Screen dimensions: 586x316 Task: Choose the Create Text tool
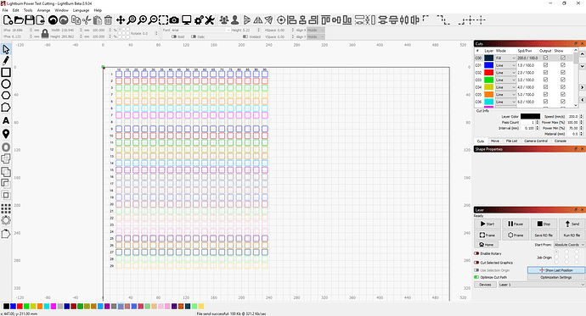pyautogui.click(x=6, y=120)
